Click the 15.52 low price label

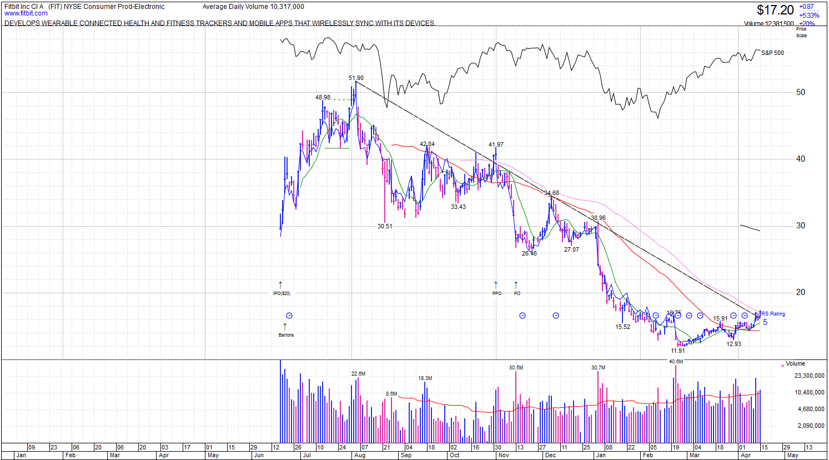pyautogui.click(x=623, y=327)
